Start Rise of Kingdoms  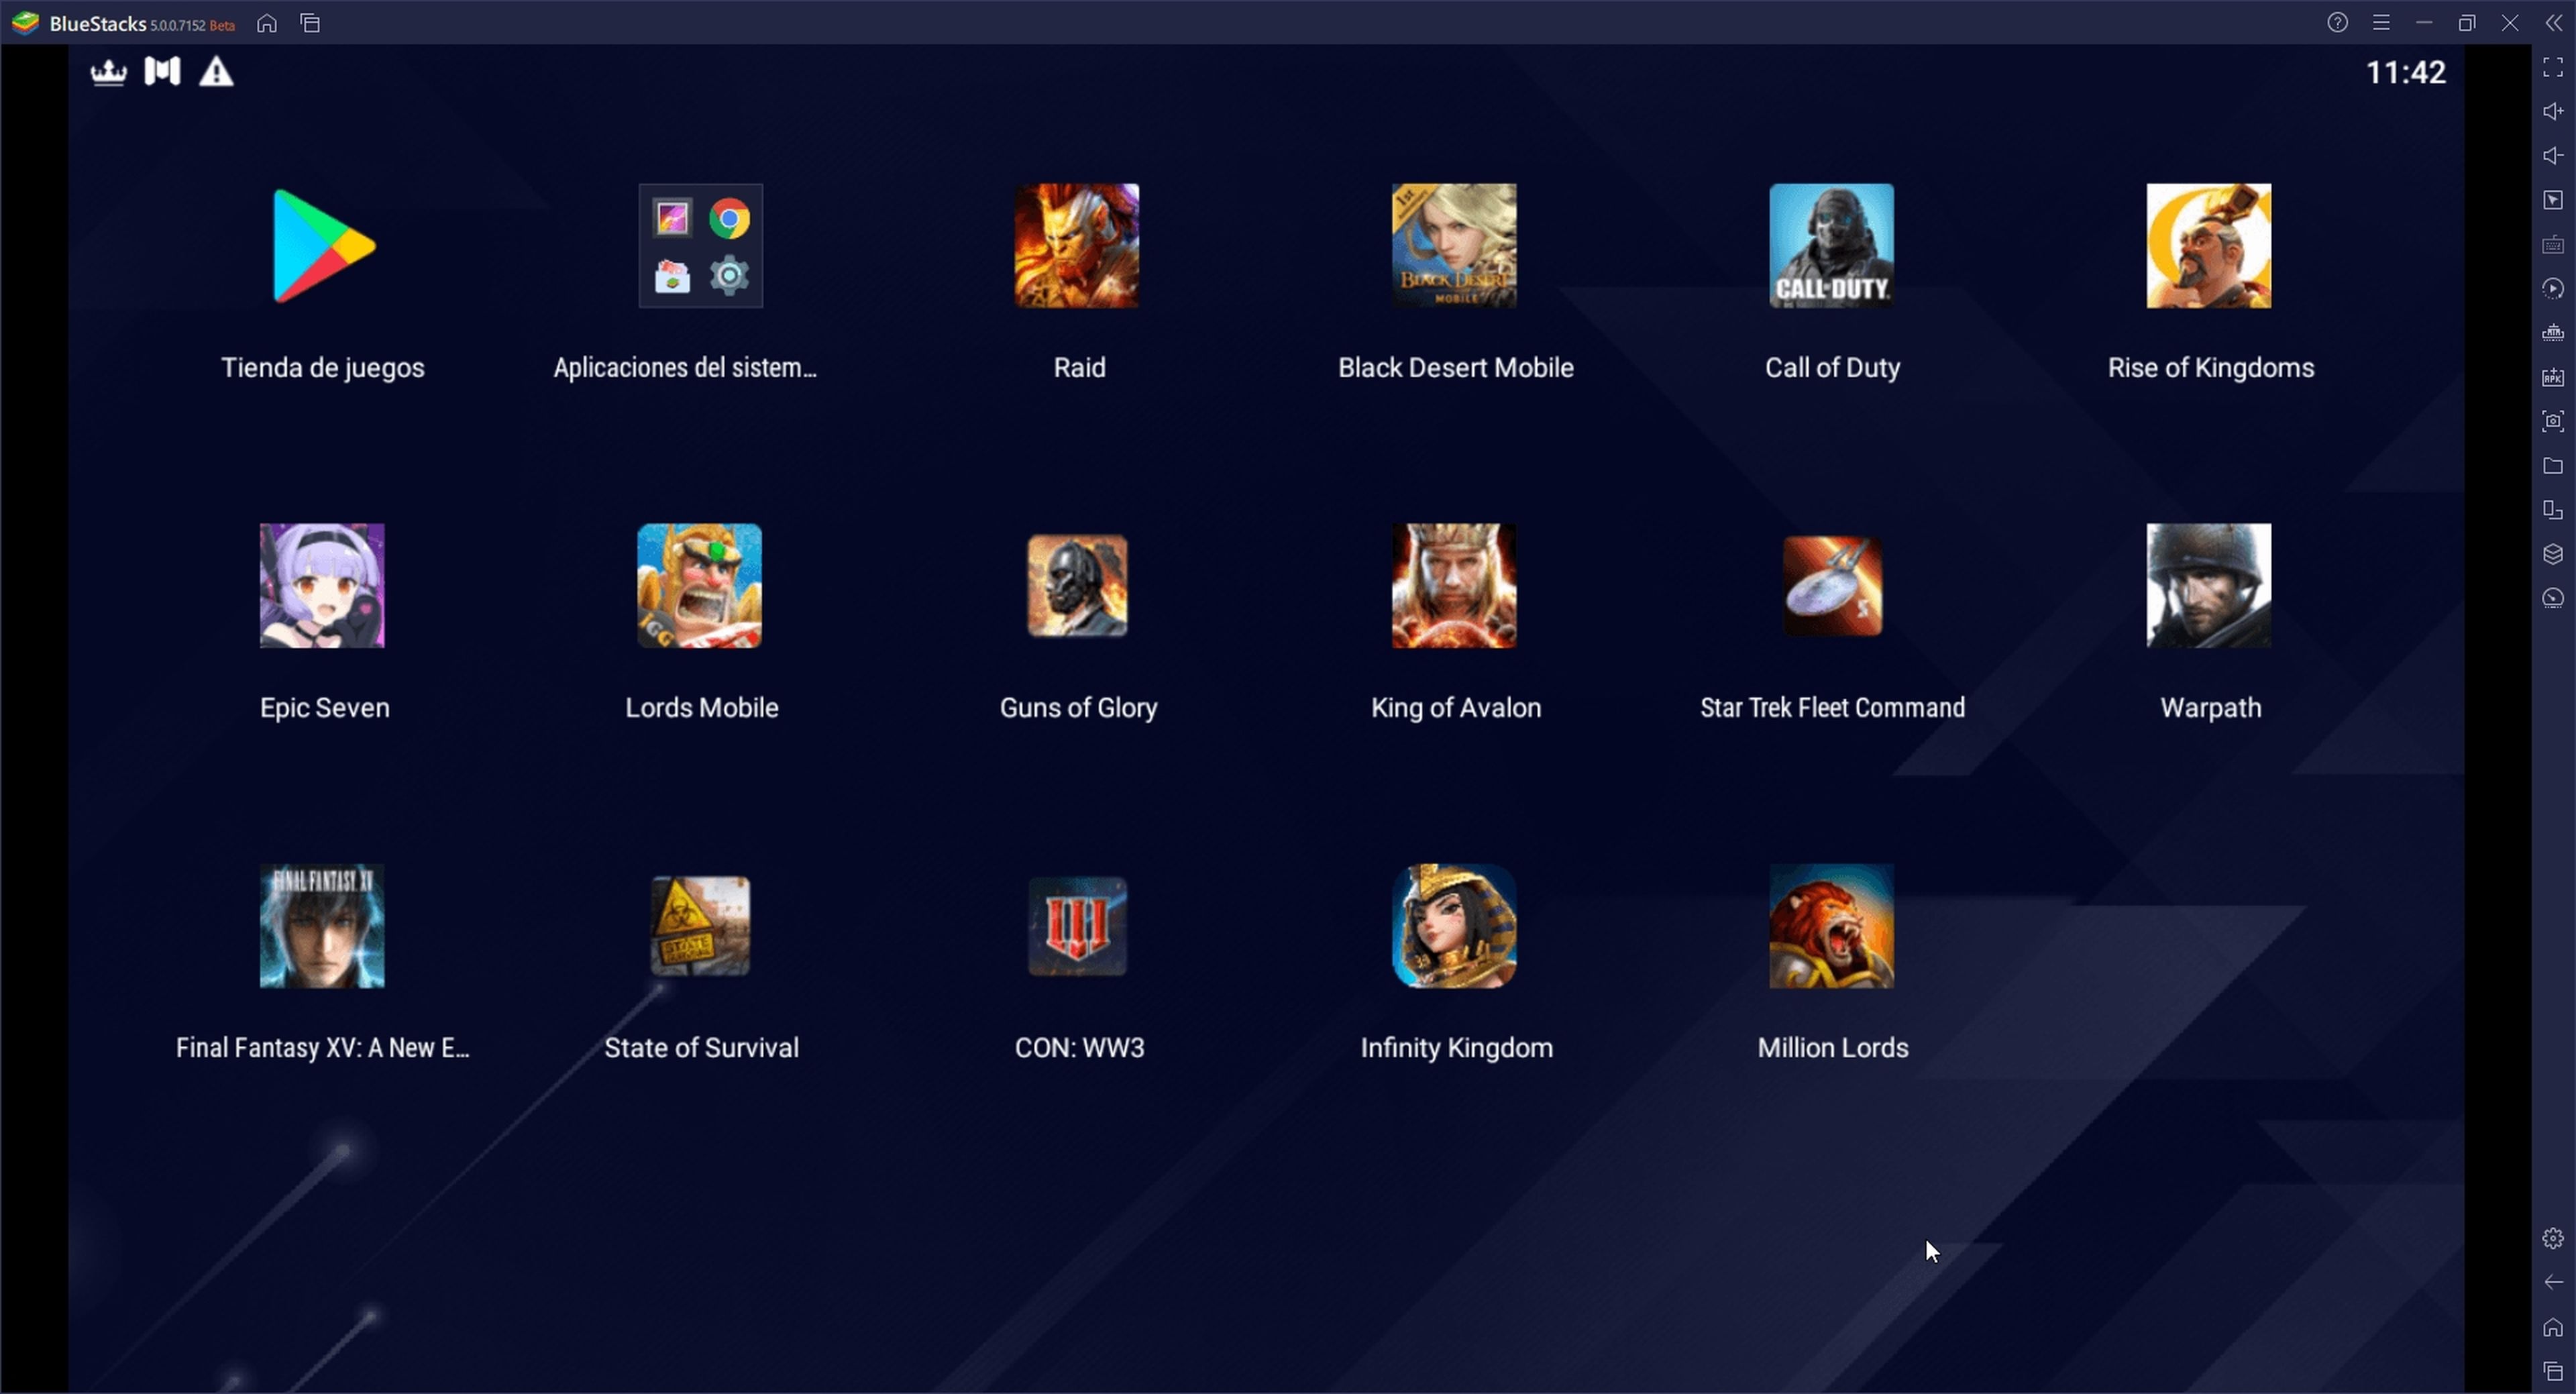(x=2208, y=246)
